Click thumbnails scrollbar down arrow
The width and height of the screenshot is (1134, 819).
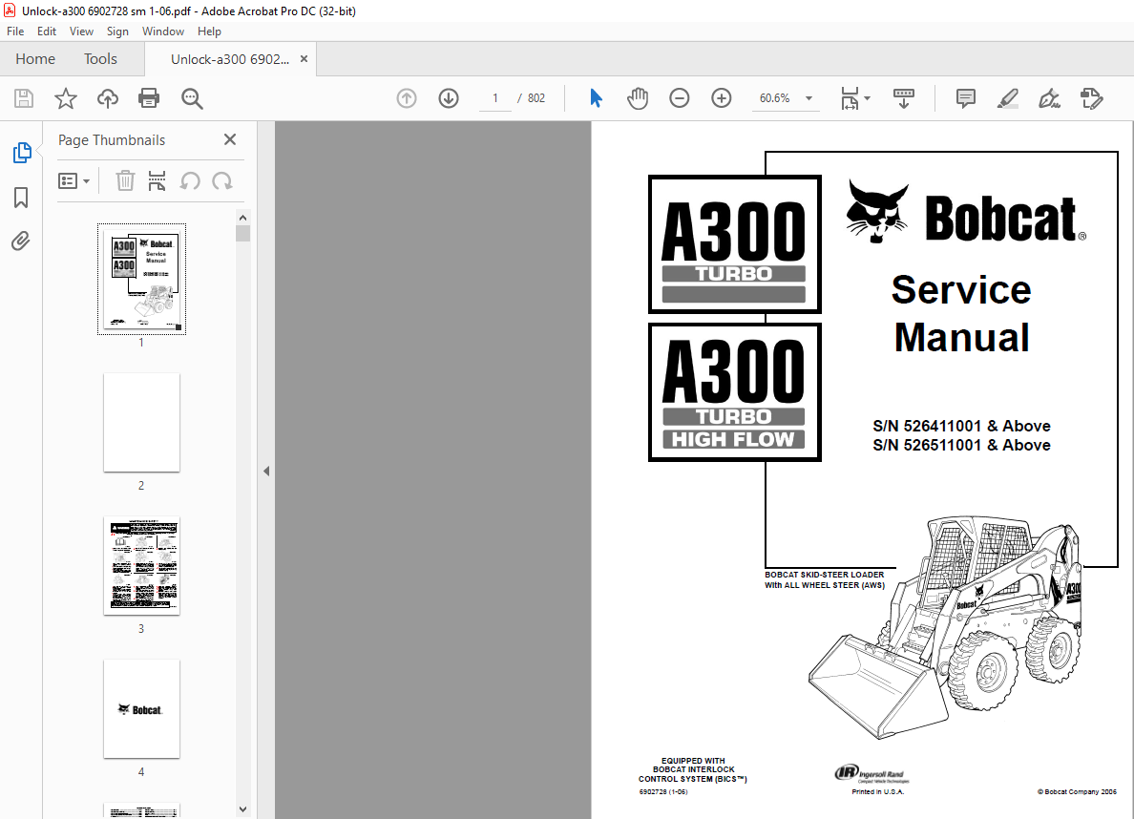[243, 809]
